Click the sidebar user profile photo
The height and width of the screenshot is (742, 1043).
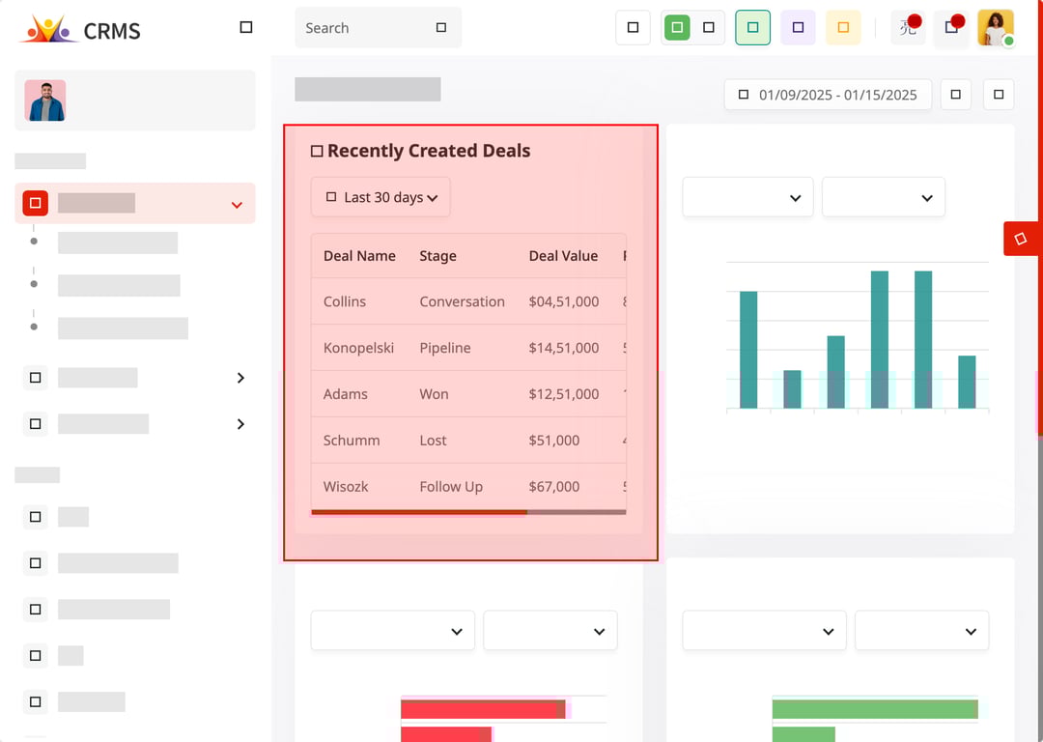coord(45,100)
